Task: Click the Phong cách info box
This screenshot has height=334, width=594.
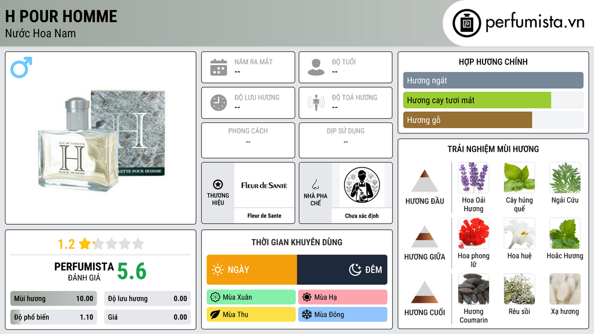Action: point(248,140)
